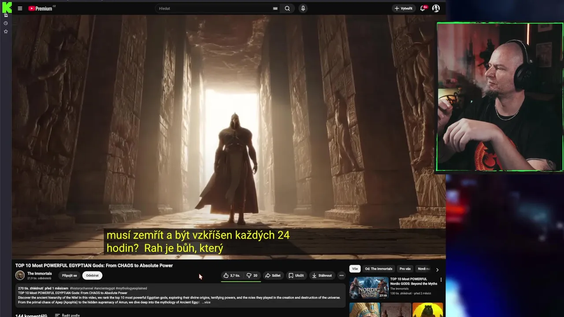The height and width of the screenshot is (317, 564).
Task: Subscribe using the Odebírat button
Action: (93, 276)
